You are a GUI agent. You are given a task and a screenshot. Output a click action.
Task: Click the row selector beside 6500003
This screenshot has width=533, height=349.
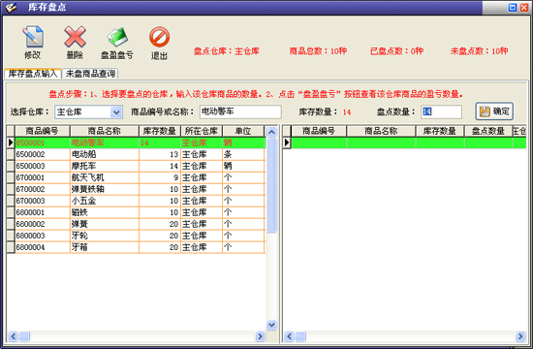tap(11, 166)
